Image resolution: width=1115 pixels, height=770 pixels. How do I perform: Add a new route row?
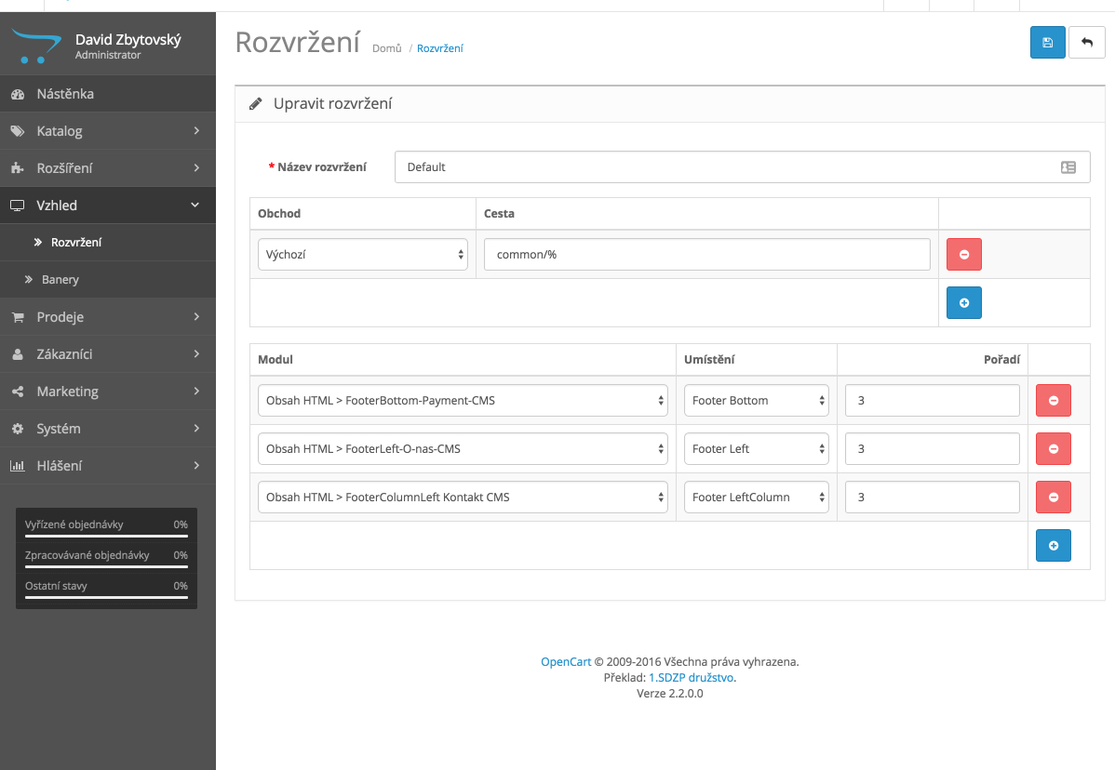click(x=963, y=302)
